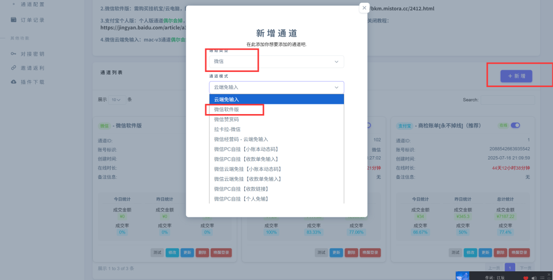Open the 通道类型 dropdown showing 微信
Screen dimensions: 553x280
(276, 62)
